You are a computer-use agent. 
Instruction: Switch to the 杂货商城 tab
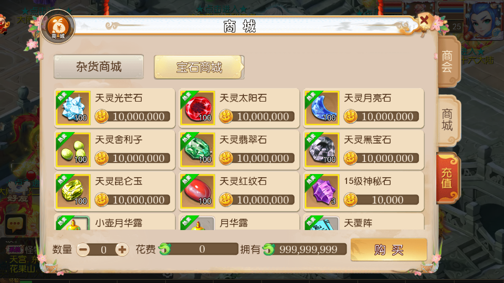(99, 67)
